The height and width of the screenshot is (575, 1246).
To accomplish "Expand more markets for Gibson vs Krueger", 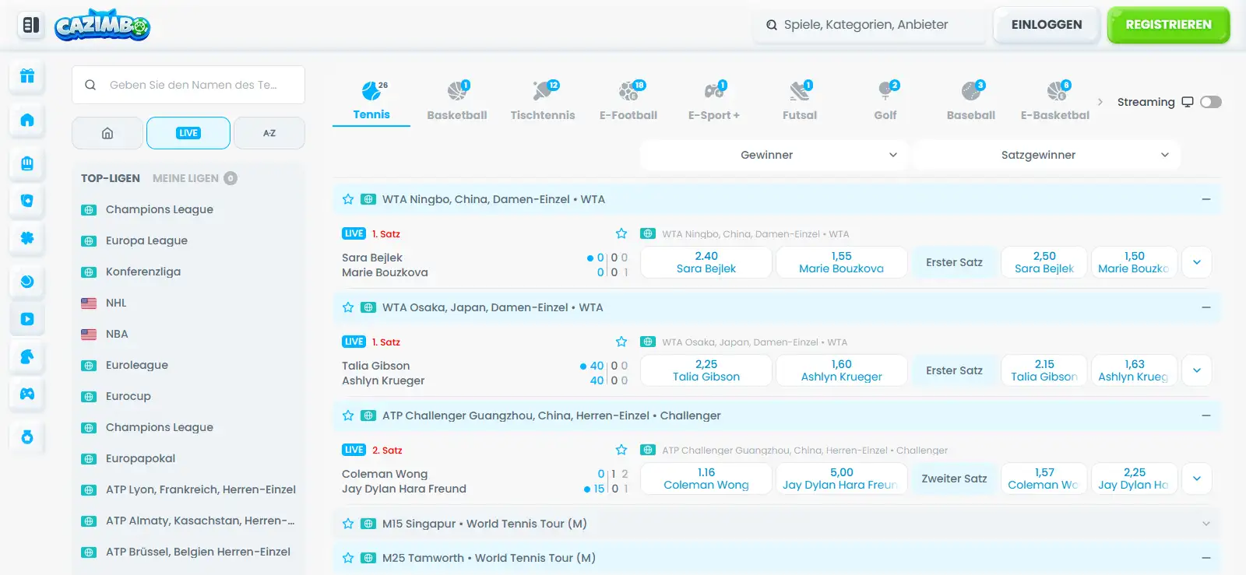I will click(1197, 370).
